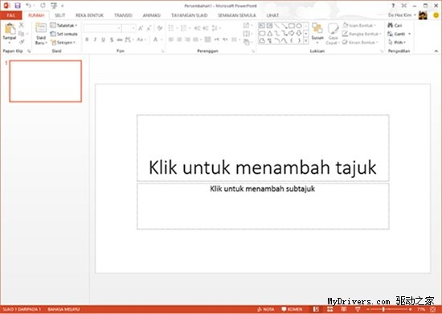The image size is (442, 314).
Task: Click the increase font size icon
Action: pyautogui.click(x=141, y=28)
